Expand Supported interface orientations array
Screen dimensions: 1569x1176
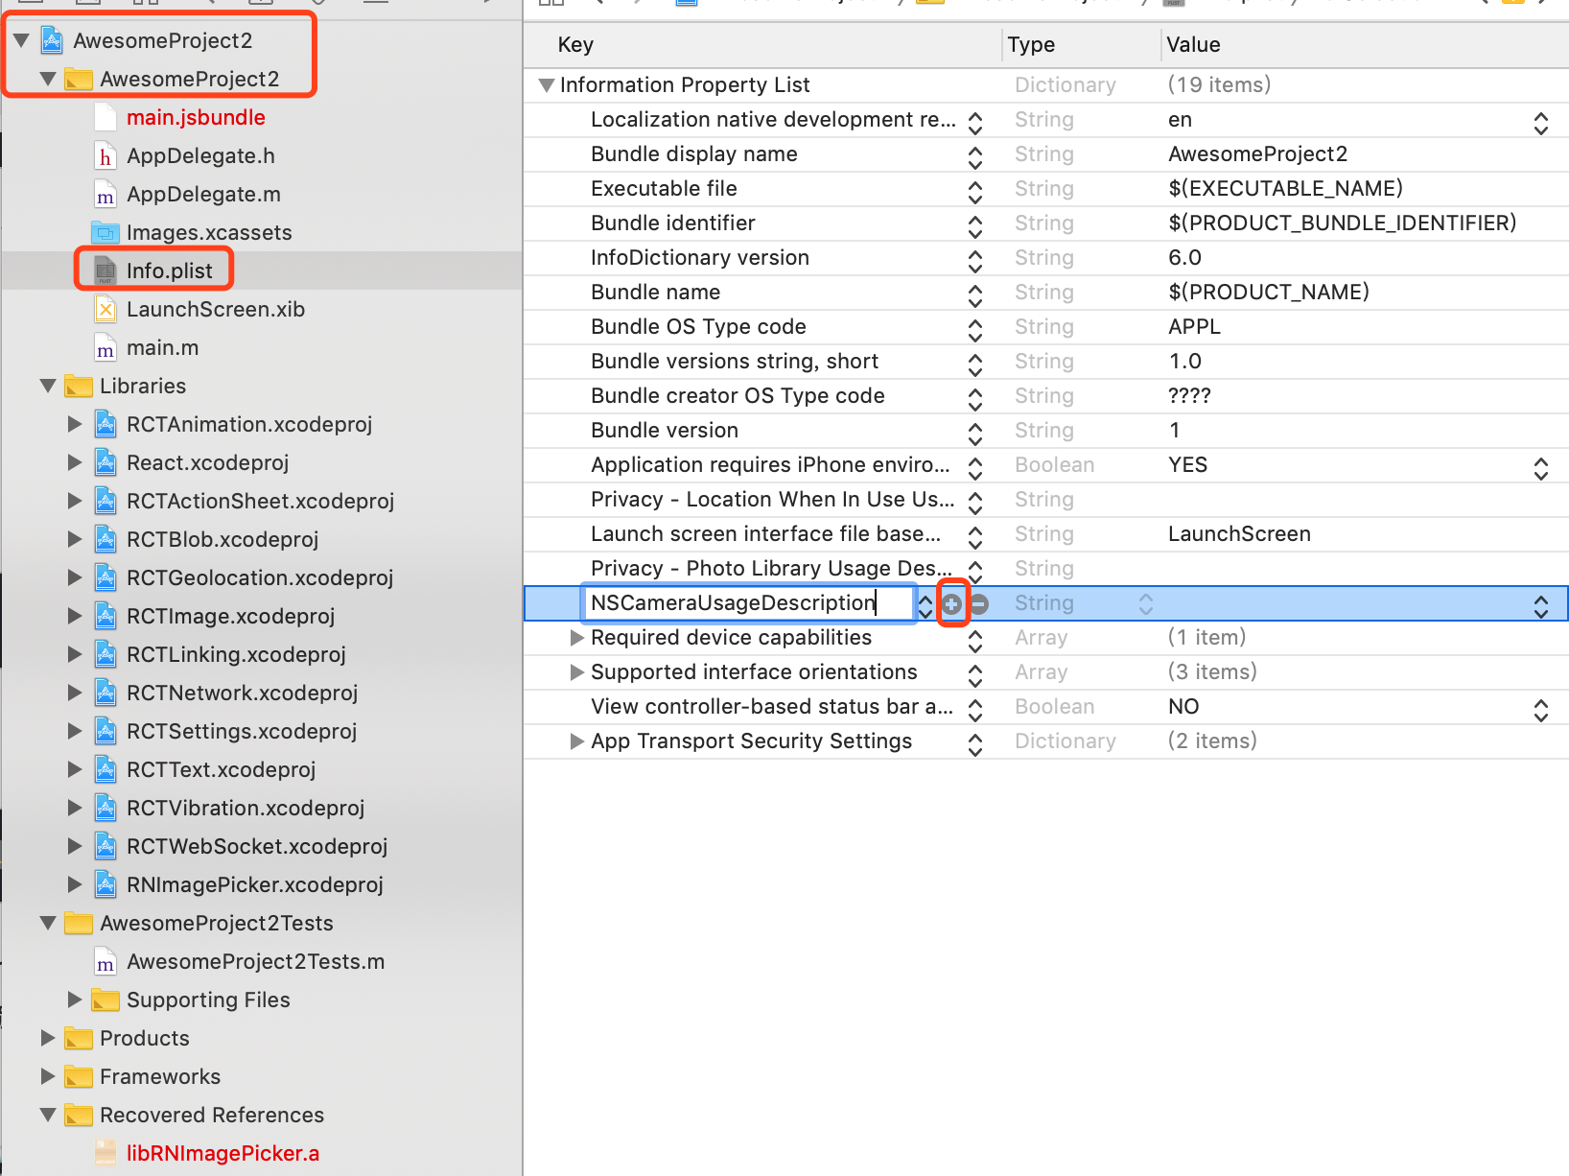[576, 672]
